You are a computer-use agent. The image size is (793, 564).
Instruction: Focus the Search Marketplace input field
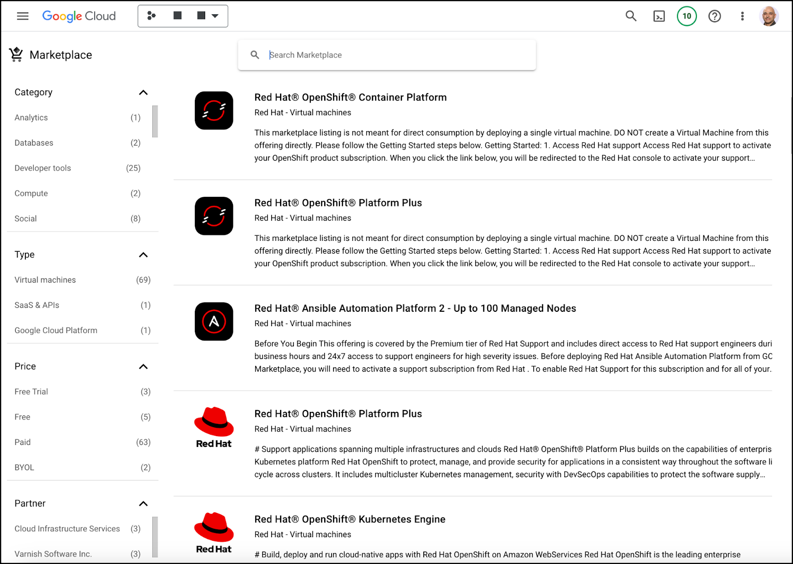387,55
